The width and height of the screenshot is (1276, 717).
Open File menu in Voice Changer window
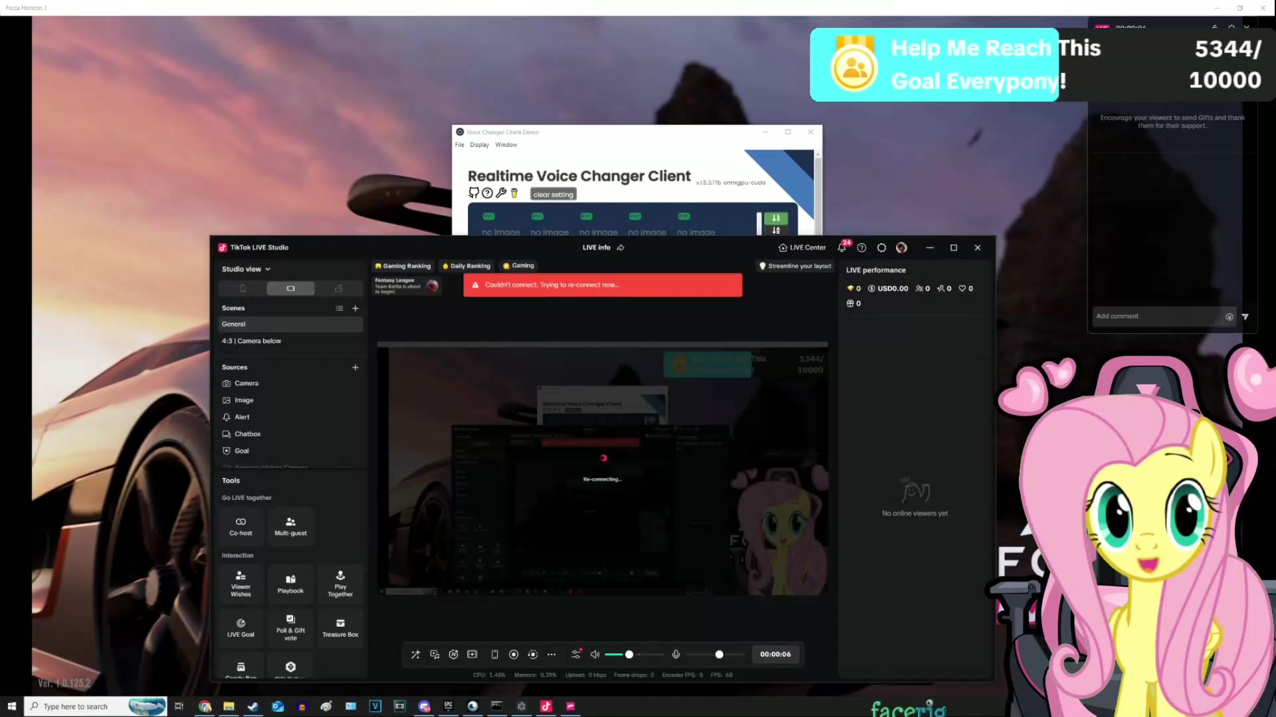pyautogui.click(x=459, y=145)
